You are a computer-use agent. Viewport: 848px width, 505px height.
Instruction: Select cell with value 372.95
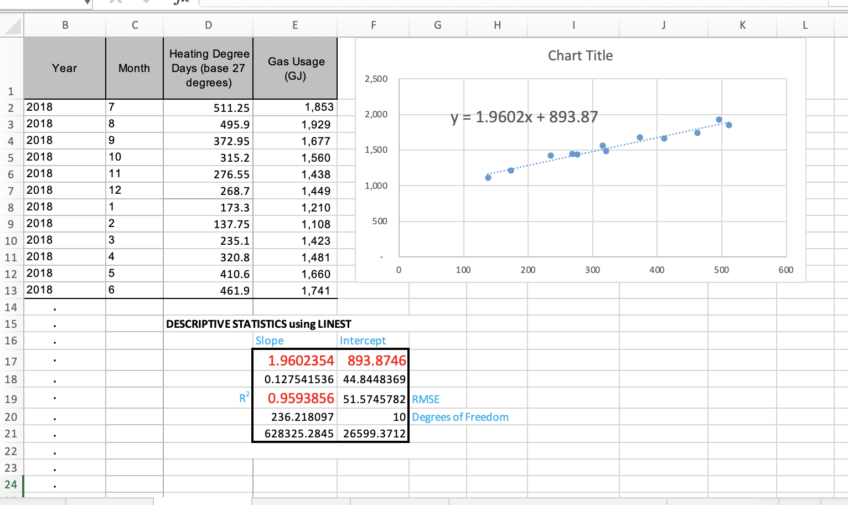[x=208, y=141]
